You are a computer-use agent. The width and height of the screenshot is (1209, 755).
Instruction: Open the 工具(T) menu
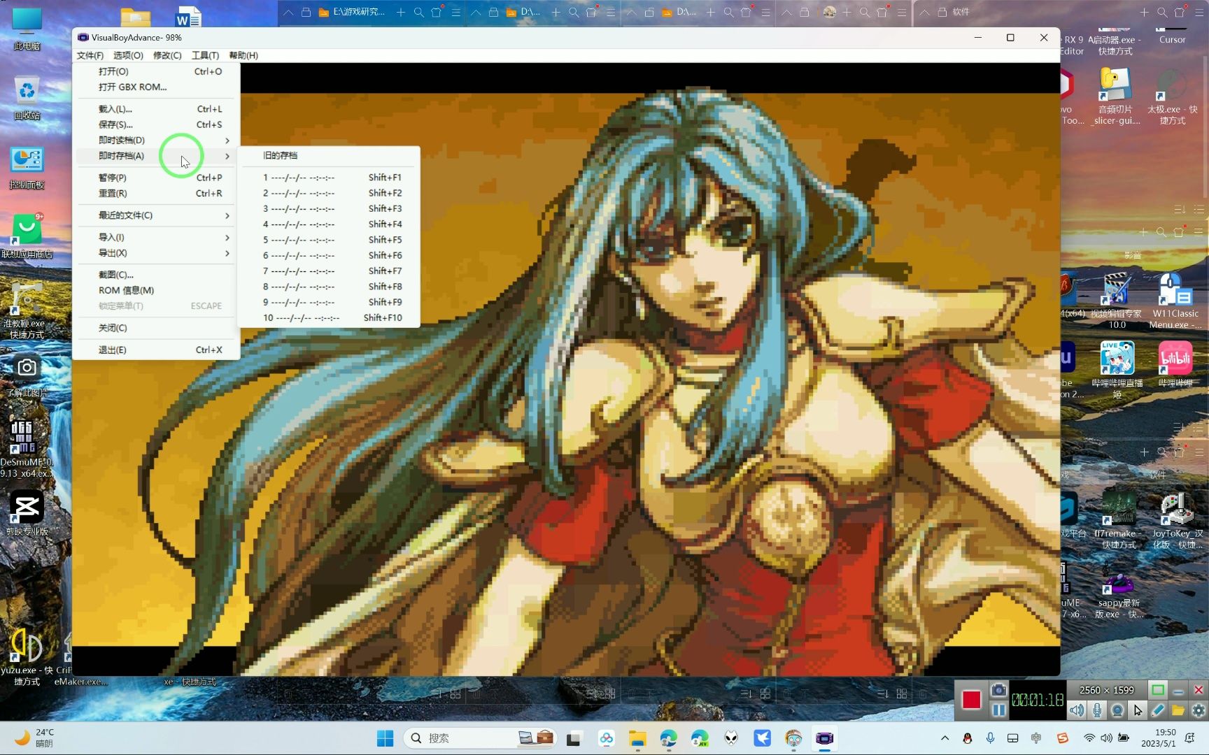pyautogui.click(x=205, y=55)
